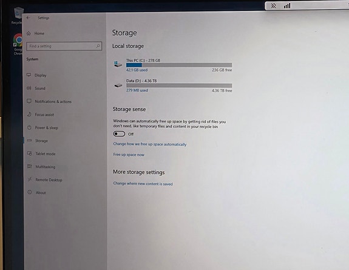This screenshot has height=270, width=349.
Task: Select Focus assist moon icon
Action: 29,115
